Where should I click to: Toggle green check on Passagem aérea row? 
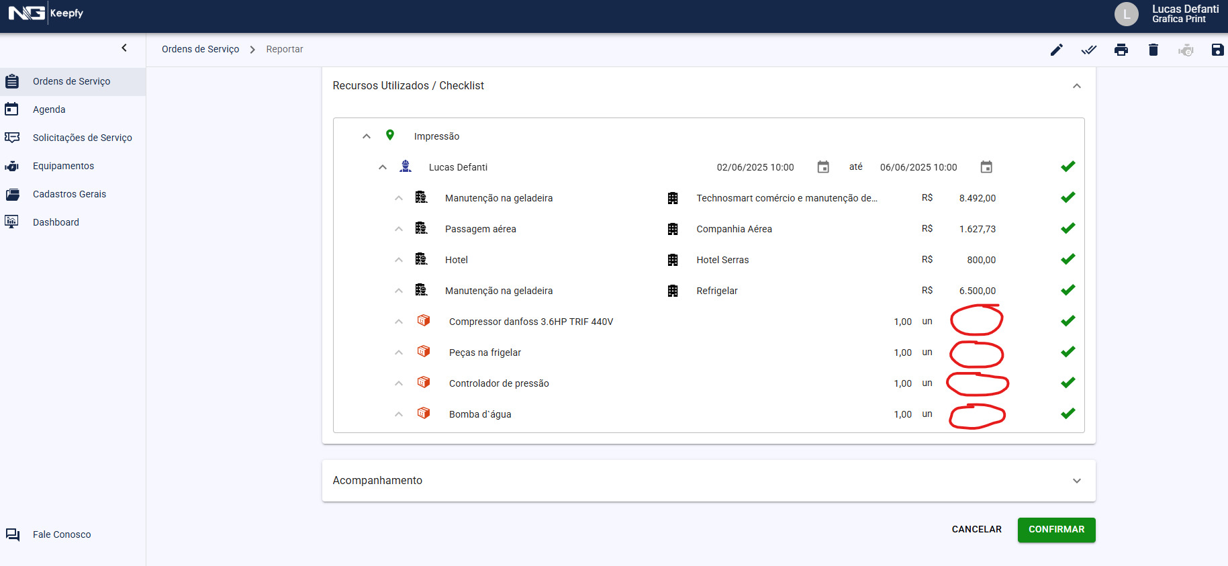coord(1068,228)
